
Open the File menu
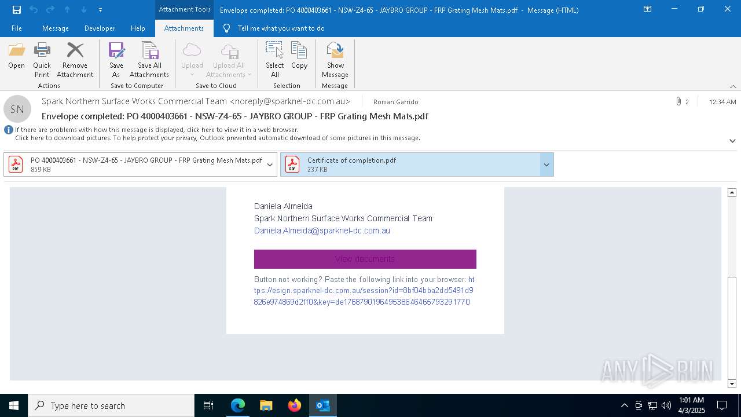[17, 28]
